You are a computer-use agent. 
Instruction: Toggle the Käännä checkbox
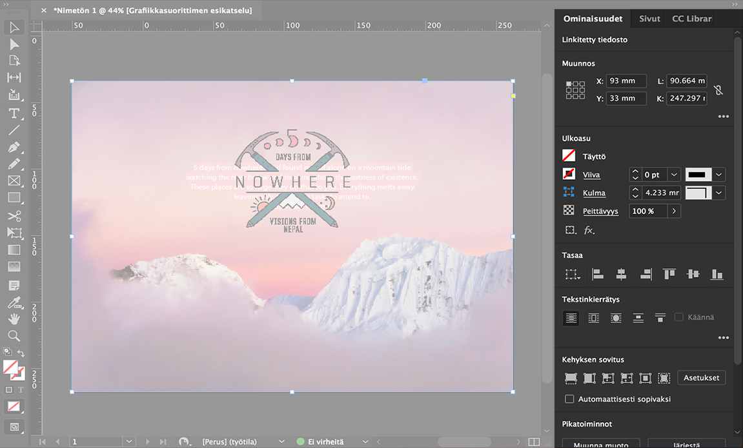click(678, 317)
